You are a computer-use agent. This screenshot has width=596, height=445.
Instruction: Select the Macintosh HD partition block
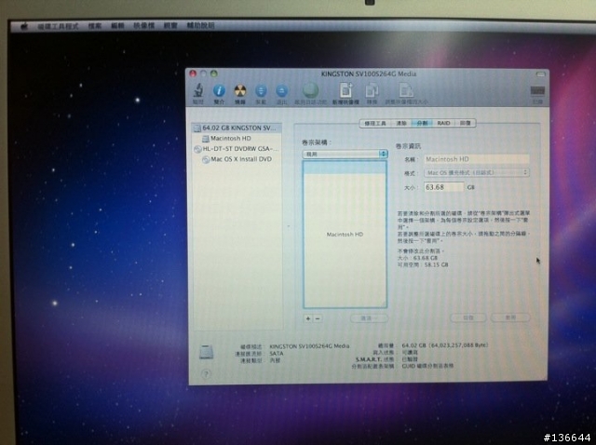(x=345, y=235)
